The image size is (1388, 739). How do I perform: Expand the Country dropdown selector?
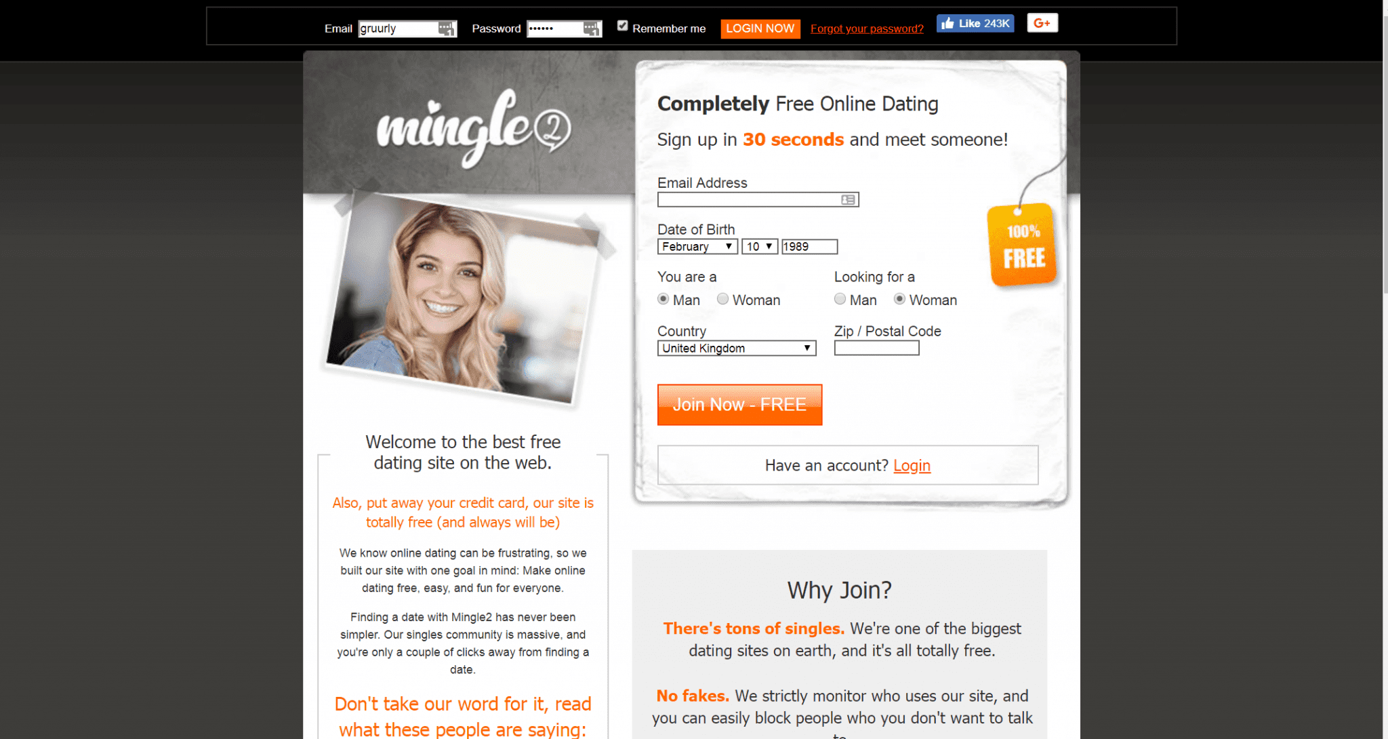click(x=735, y=347)
